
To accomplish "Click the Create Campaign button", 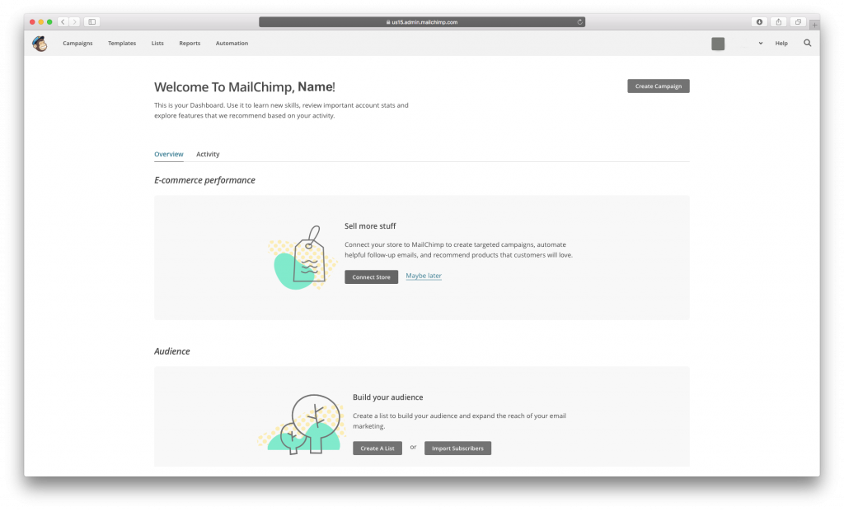I will (x=659, y=86).
